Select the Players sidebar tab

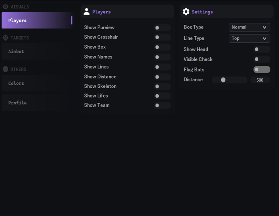37,20
